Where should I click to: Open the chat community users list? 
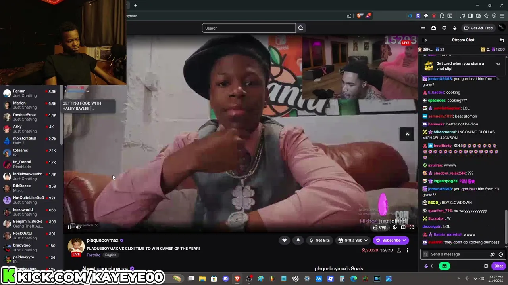502,40
